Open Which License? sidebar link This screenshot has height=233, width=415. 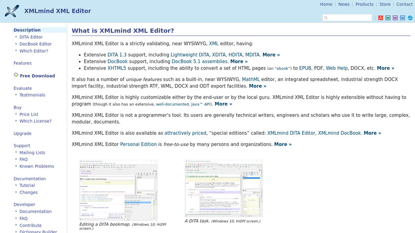[x=35, y=121]
